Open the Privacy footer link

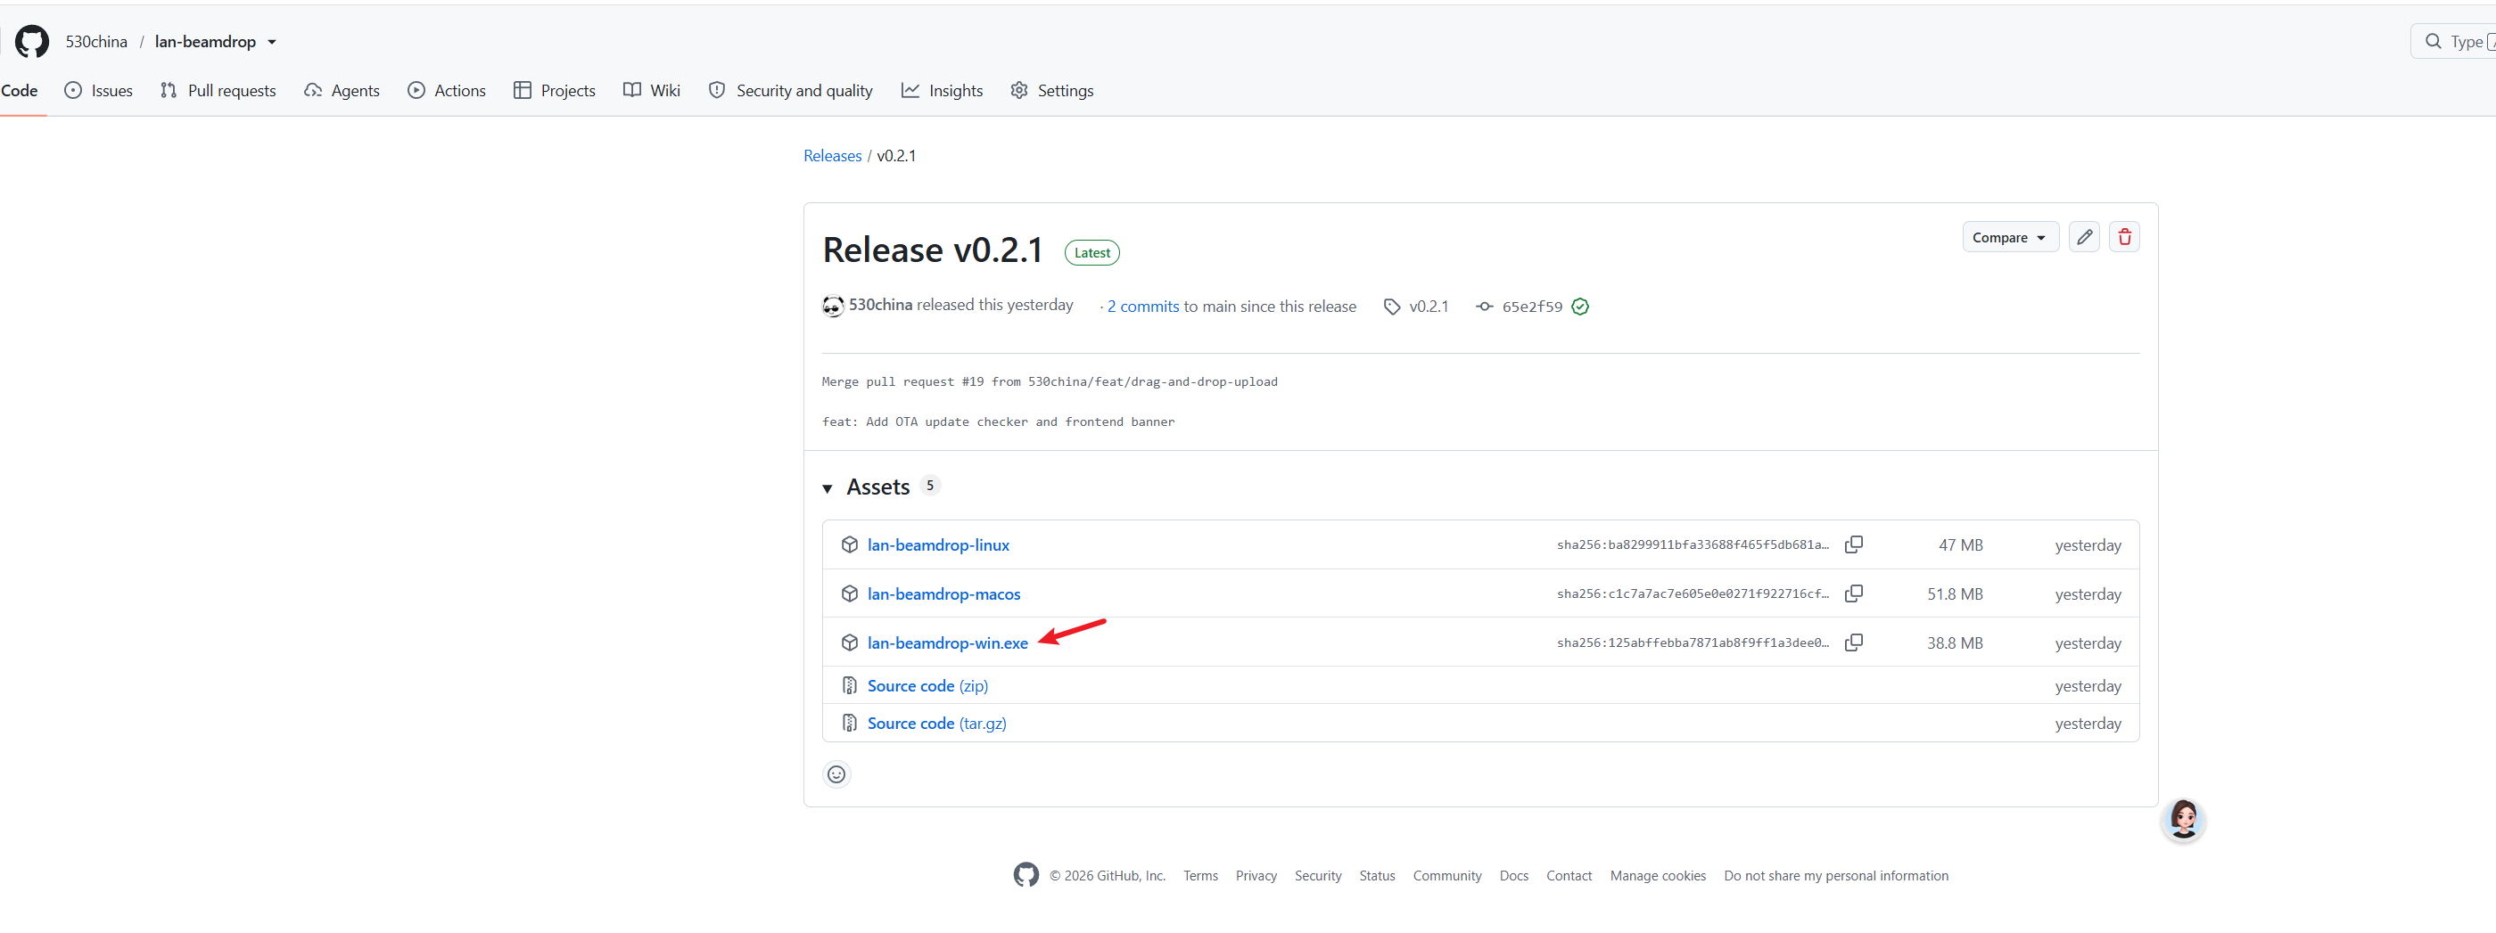tap(1256, 877)
